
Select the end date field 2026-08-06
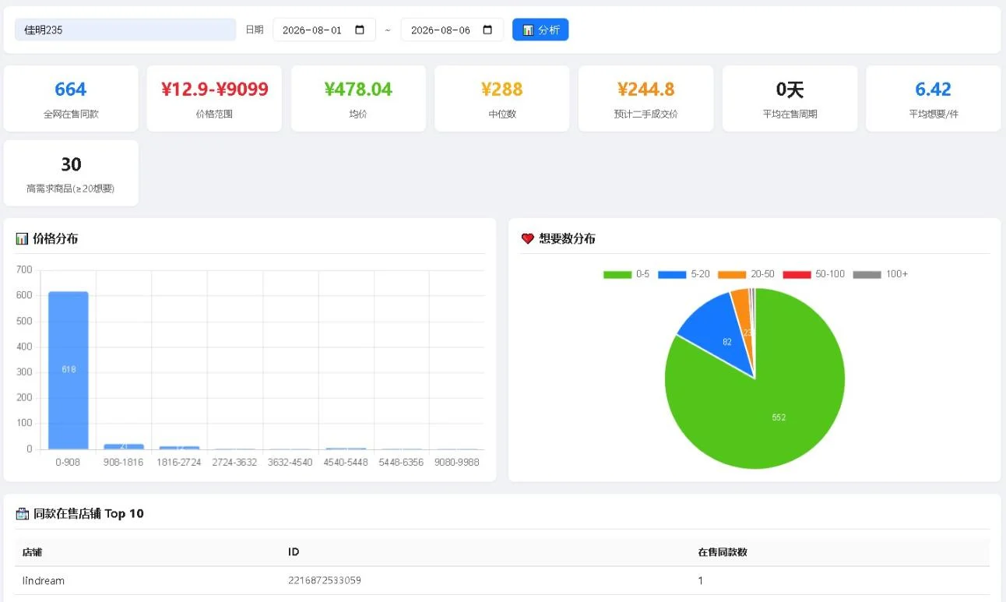tap(452, 30)
